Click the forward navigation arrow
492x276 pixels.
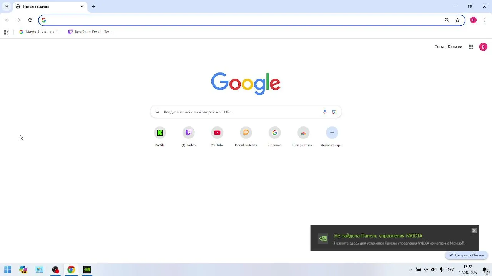coord(18,20)
